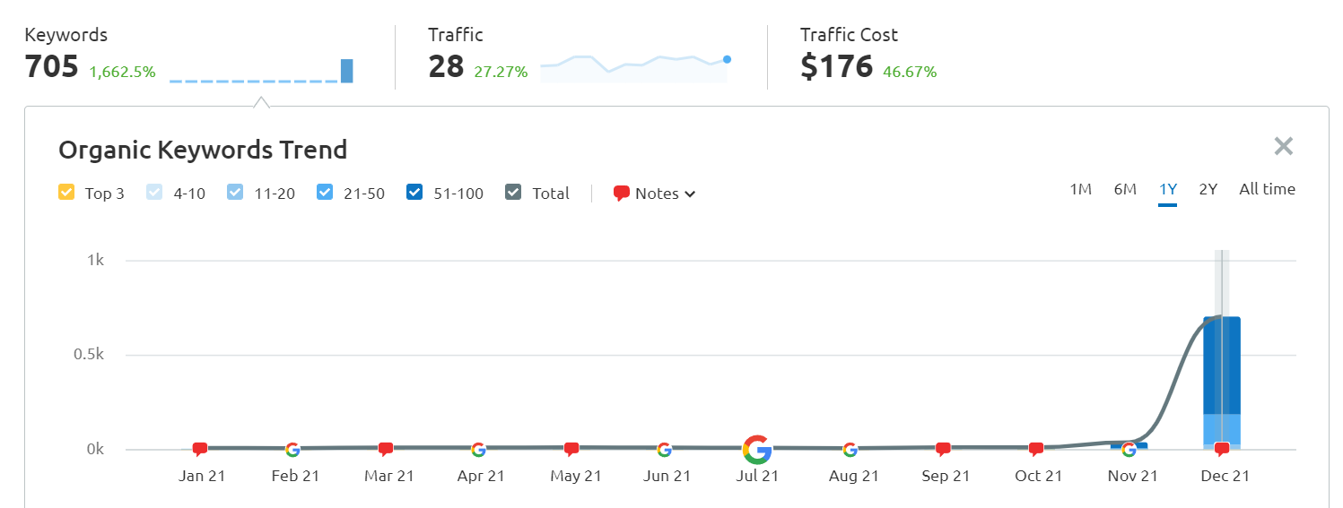The image size is (1343, 508).
Task: Click the Dec 21 stacked keyword bar
Action: point(1221,376)
